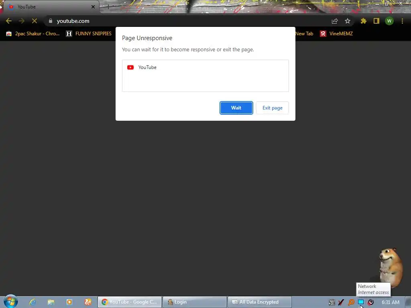Open the 2pac Shakur bookmark
This screenshot has height=308, width=411.
coord(33,34)
